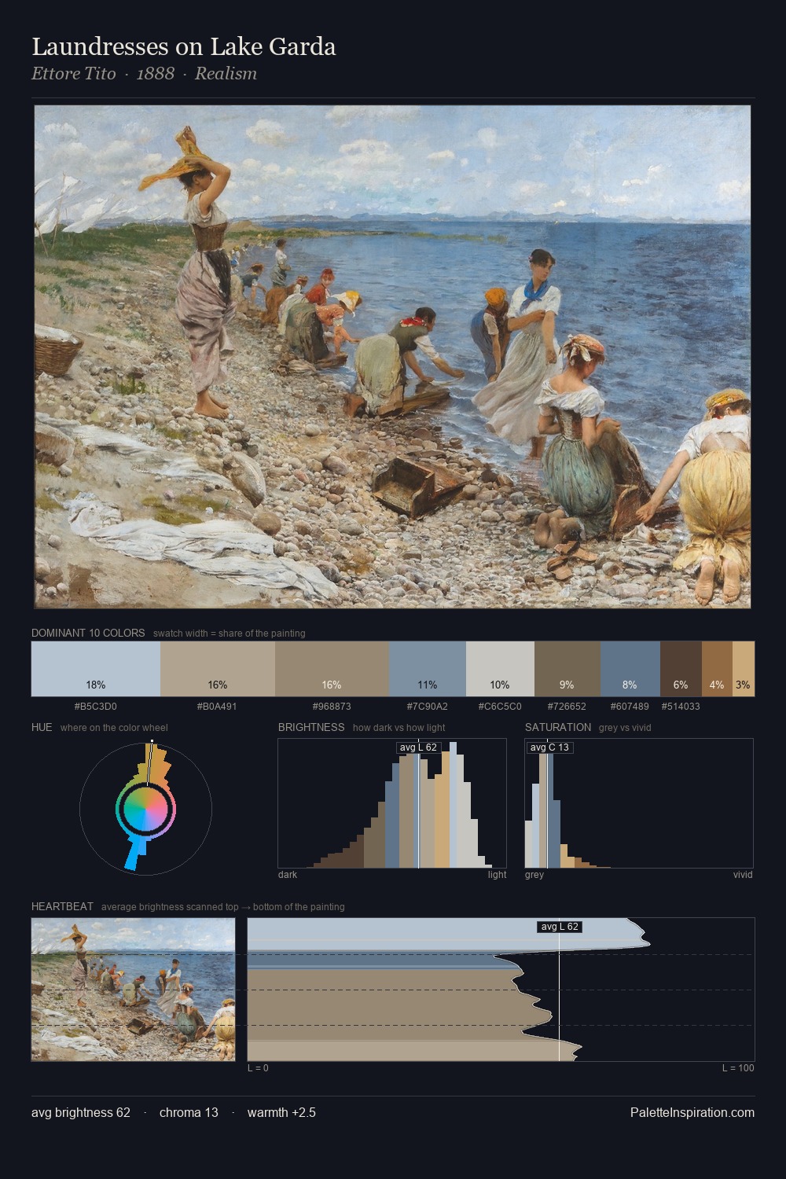786x1179 pixels.
Task: Click the 'HUE' section heading
Action: (42, 727)
